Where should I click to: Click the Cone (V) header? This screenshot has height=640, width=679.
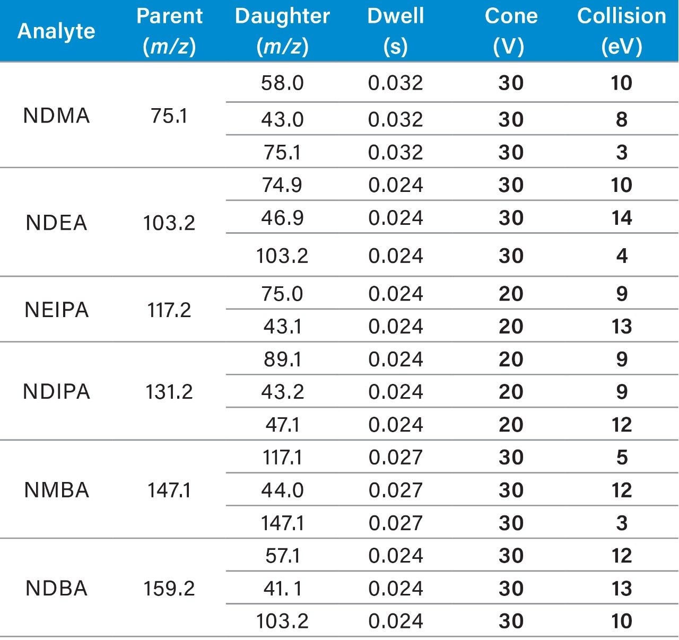511,31
